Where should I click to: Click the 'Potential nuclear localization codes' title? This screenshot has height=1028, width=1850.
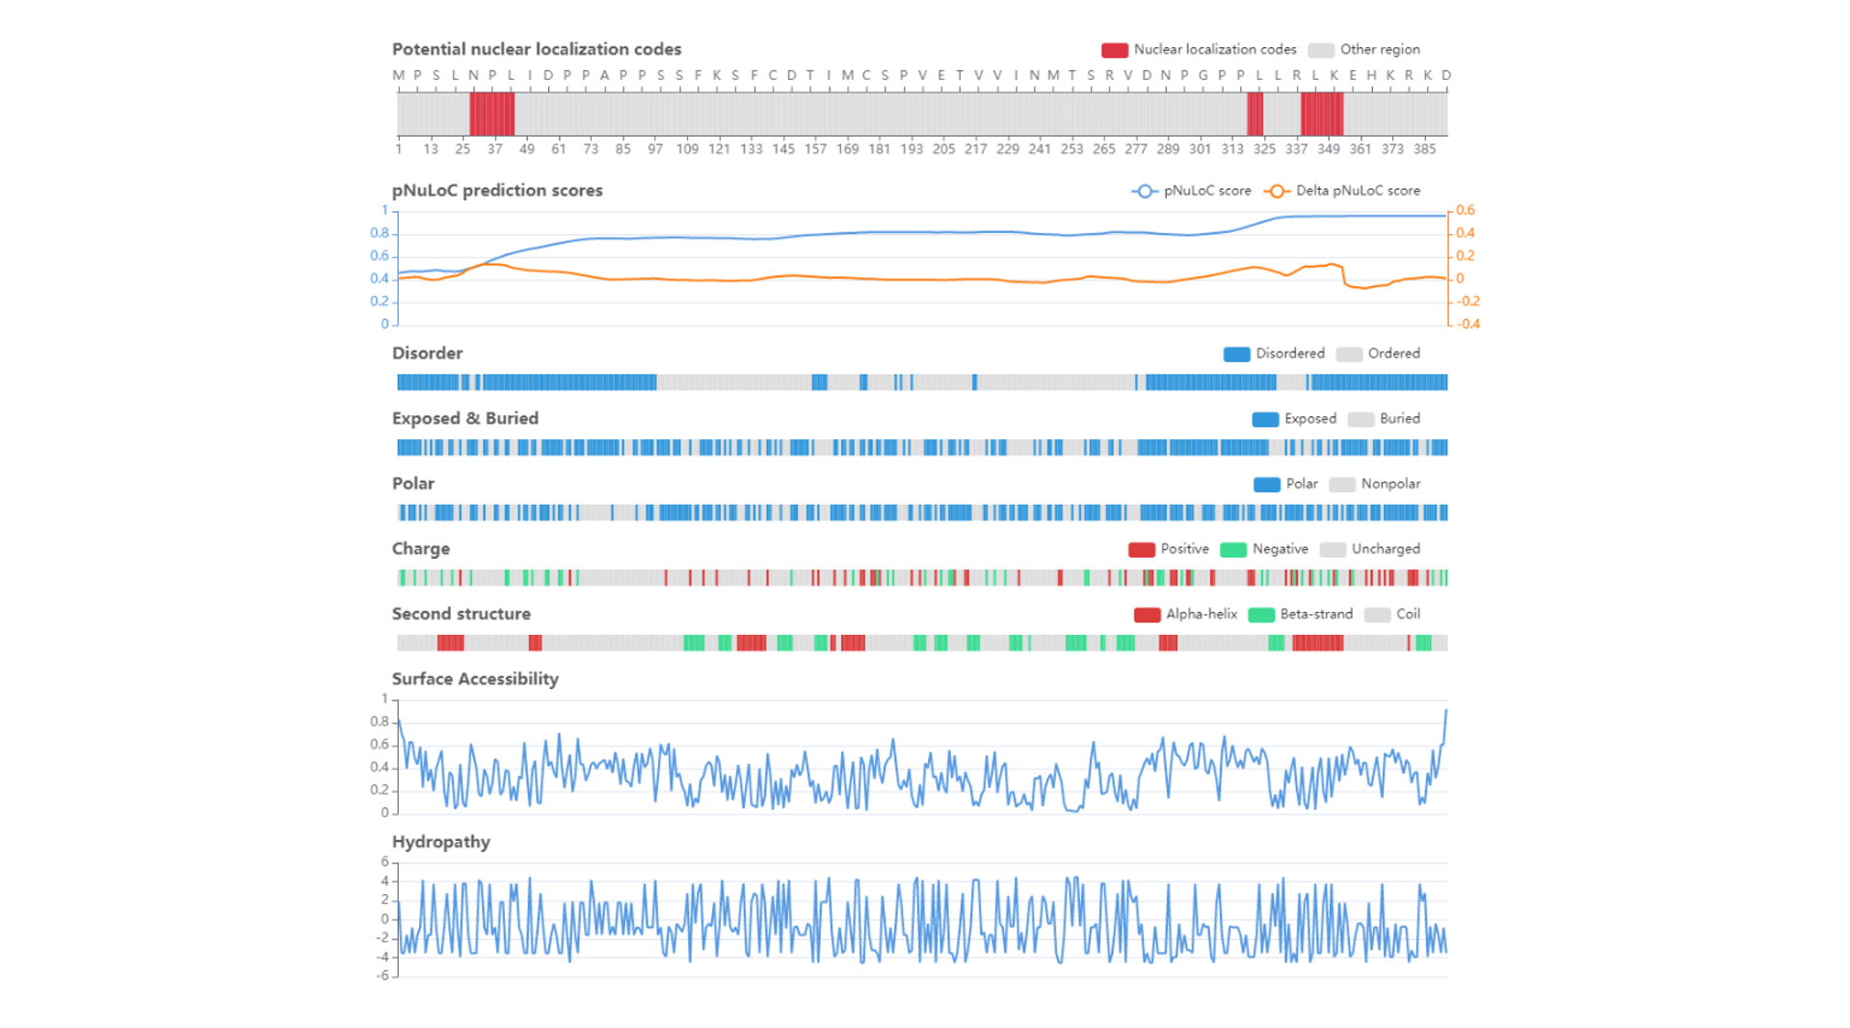537,49
